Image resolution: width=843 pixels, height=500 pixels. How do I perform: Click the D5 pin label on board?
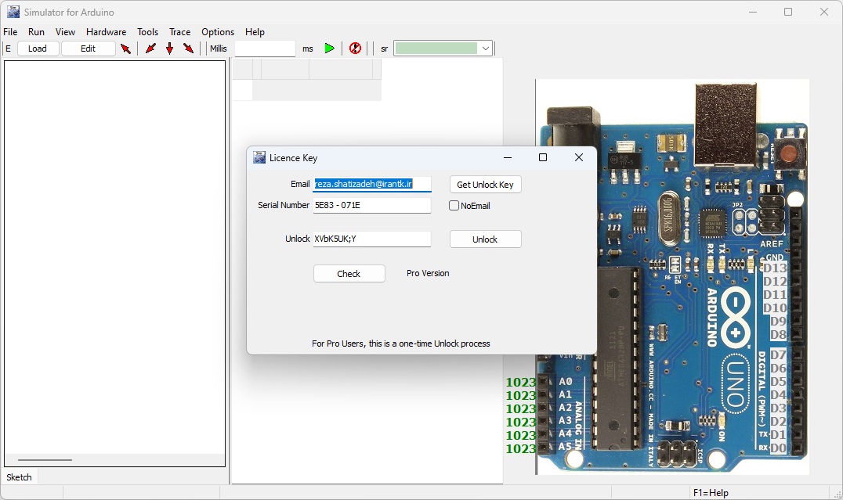(778, 381)
